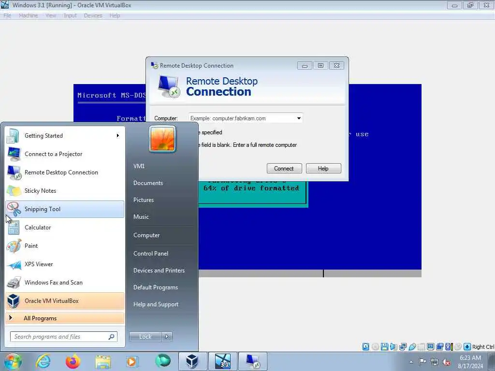
Task: Open the Help menu in VirtualBox
Action: coord(115,15)
